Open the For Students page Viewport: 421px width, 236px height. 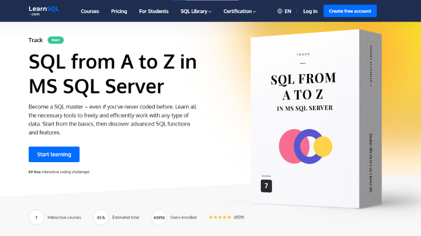pos(154,11)
